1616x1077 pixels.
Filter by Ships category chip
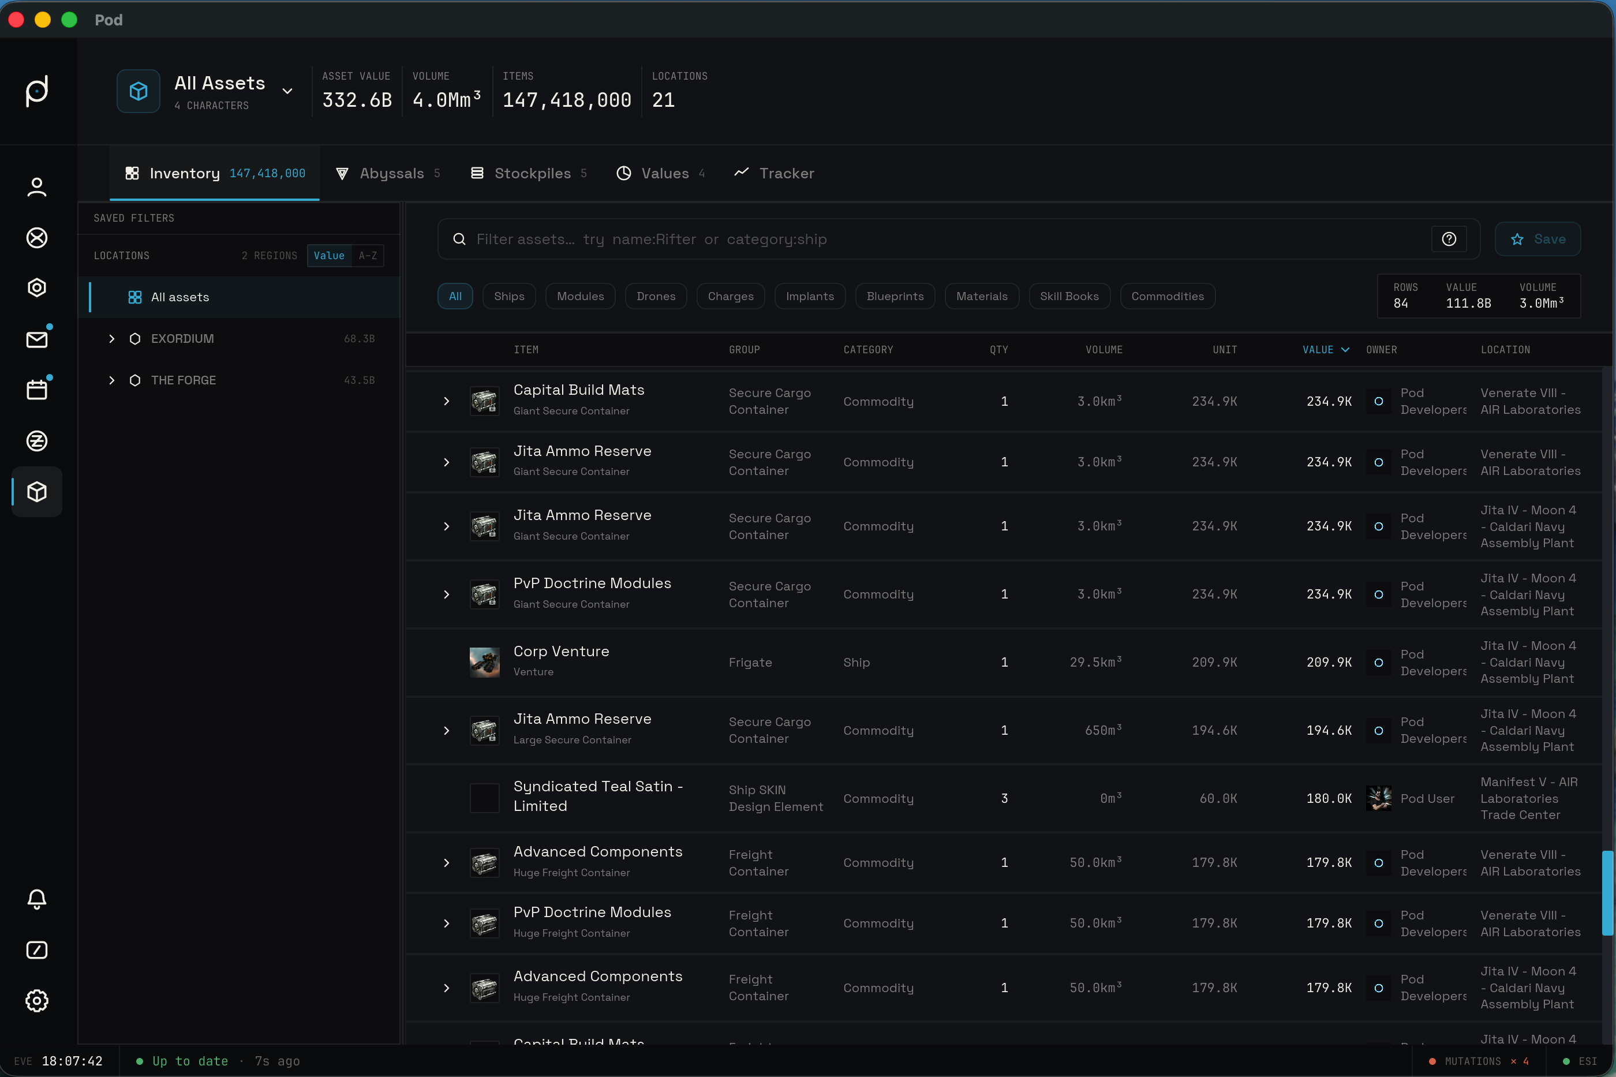(509, 296)
